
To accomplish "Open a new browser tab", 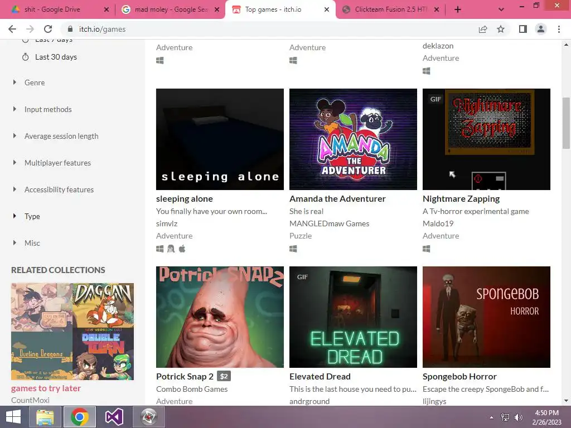I will pos(458,10).
